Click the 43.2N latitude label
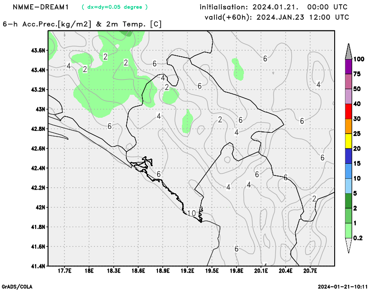Image resolution: width=376 pixels, height=290 pixels. [38, 90]
